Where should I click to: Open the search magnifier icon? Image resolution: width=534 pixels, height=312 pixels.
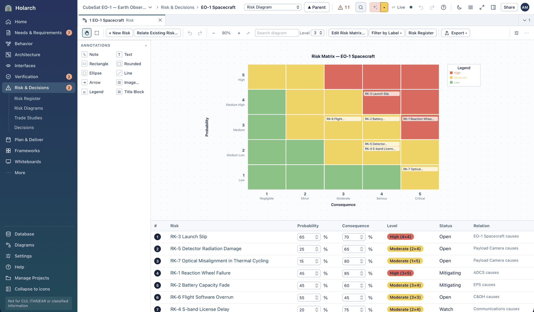coord(361,7)
